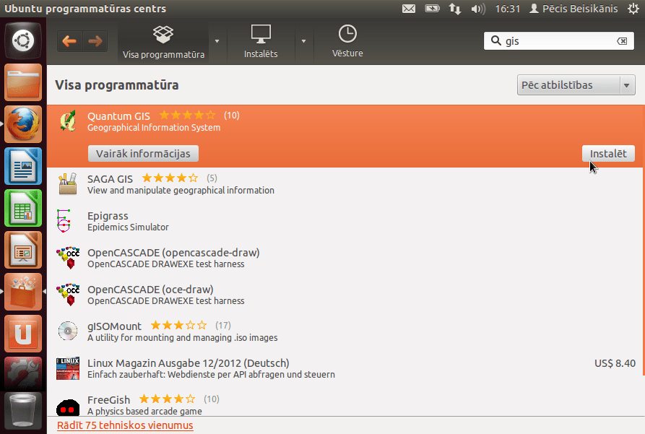Clear the search field text
Screen dimensions: 645x434
(x=622, y=41)
